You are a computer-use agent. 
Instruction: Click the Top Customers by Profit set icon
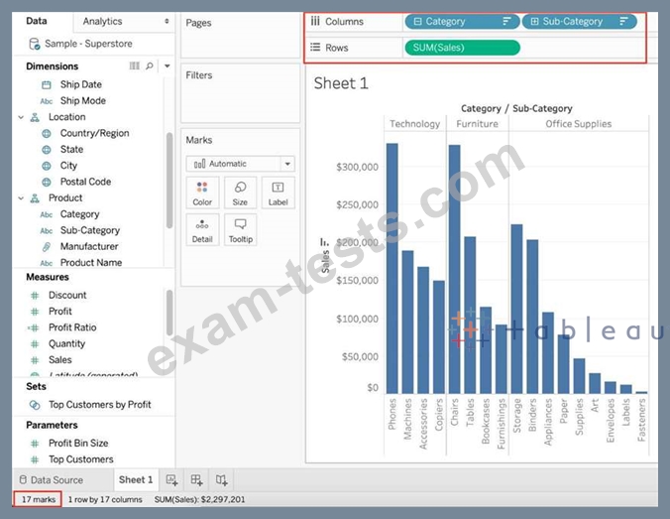35,405
